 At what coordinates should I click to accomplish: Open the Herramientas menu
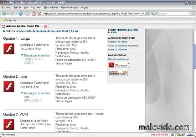pos(69,8)
